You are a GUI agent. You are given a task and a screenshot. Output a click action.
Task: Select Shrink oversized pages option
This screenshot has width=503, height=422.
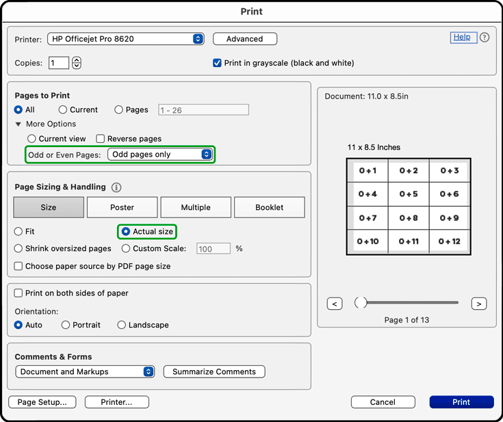18,248
